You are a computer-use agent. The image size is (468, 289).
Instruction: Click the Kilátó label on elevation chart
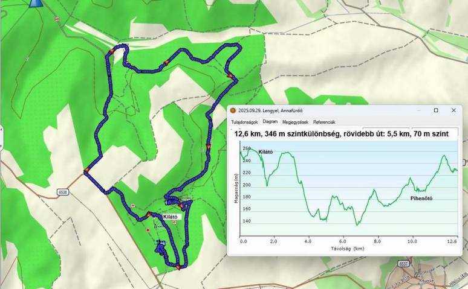point(265,151)
